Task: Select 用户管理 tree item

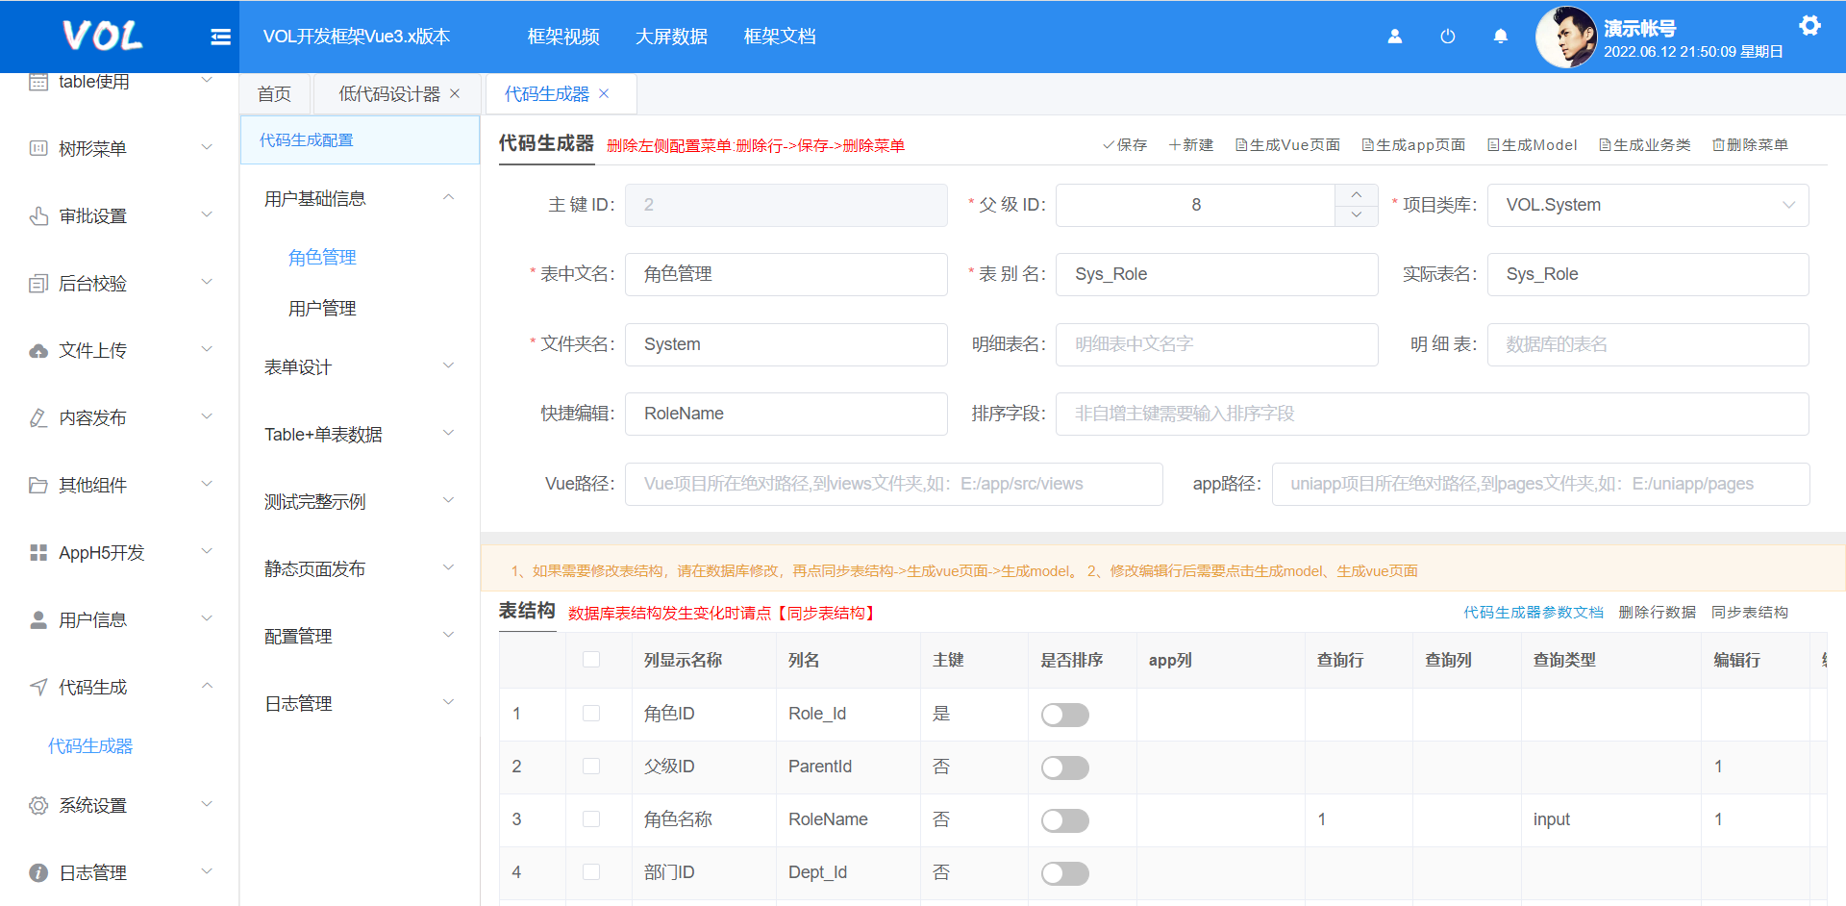Action: pyautogui.click(x=322, y=309)
